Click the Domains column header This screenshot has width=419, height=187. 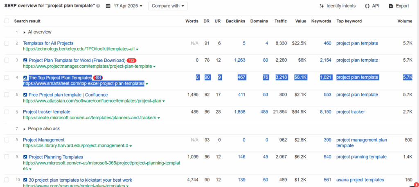pyautogui.click(x=259, y=21)
